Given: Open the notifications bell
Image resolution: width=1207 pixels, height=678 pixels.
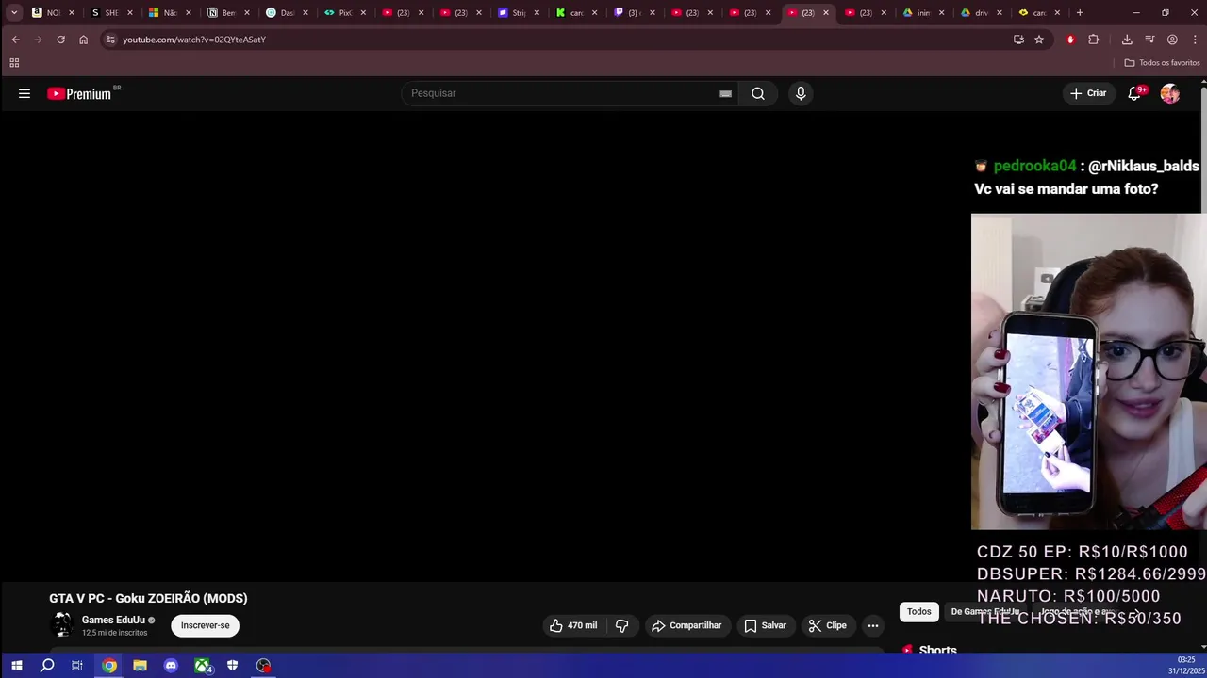Looking at the screenshot, I should (1134, 93).
